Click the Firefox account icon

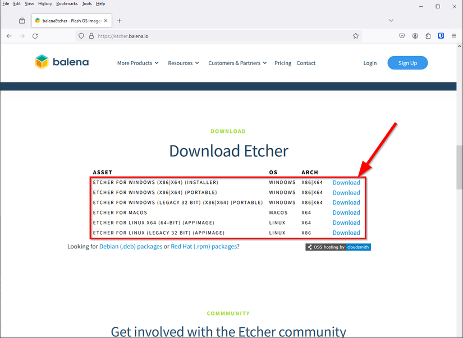(x=415, y=35)
